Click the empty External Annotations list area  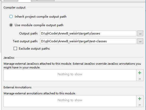[x=70, y=101]
